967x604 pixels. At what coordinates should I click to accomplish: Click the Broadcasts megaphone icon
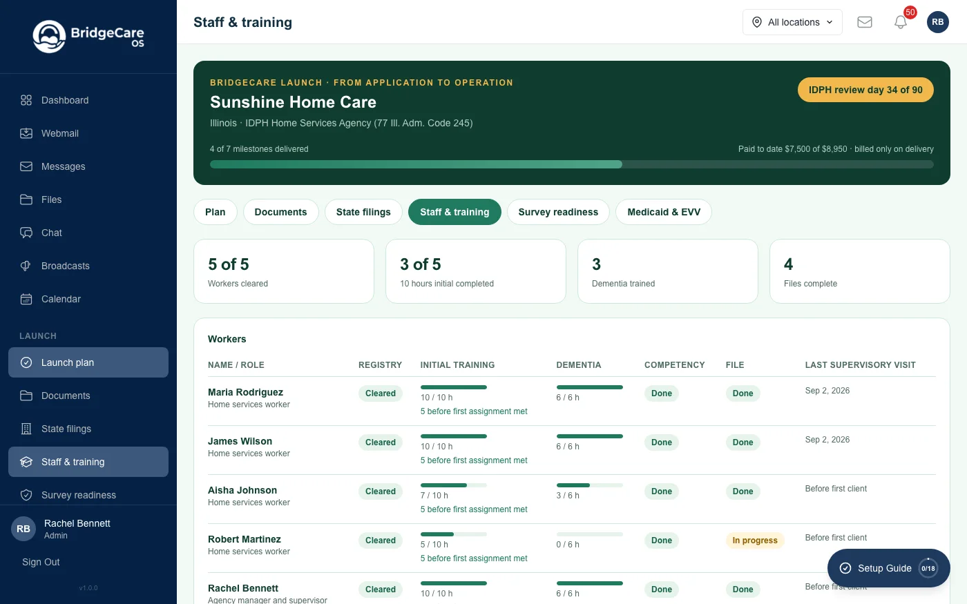(26, 266)
